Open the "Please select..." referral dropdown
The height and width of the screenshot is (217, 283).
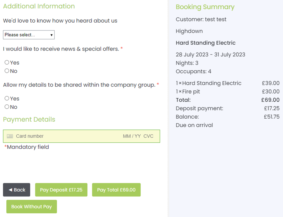(x=29, y=35)
